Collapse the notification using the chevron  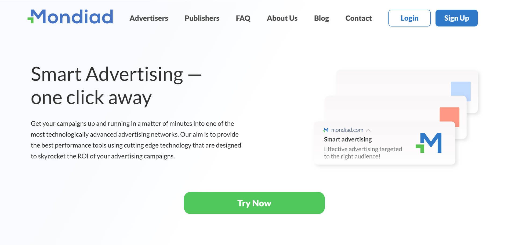368,130
